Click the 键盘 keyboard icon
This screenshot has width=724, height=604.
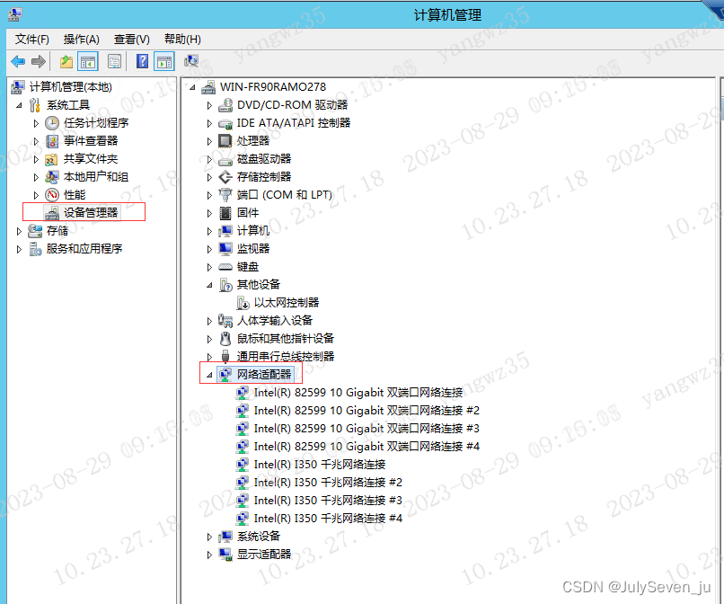tap(225, 267)
